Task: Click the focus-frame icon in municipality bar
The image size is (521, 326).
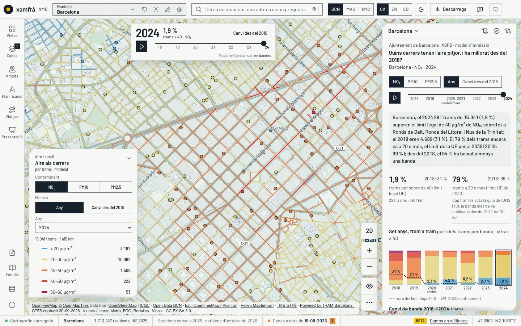Action: click(x=156, y=9)
